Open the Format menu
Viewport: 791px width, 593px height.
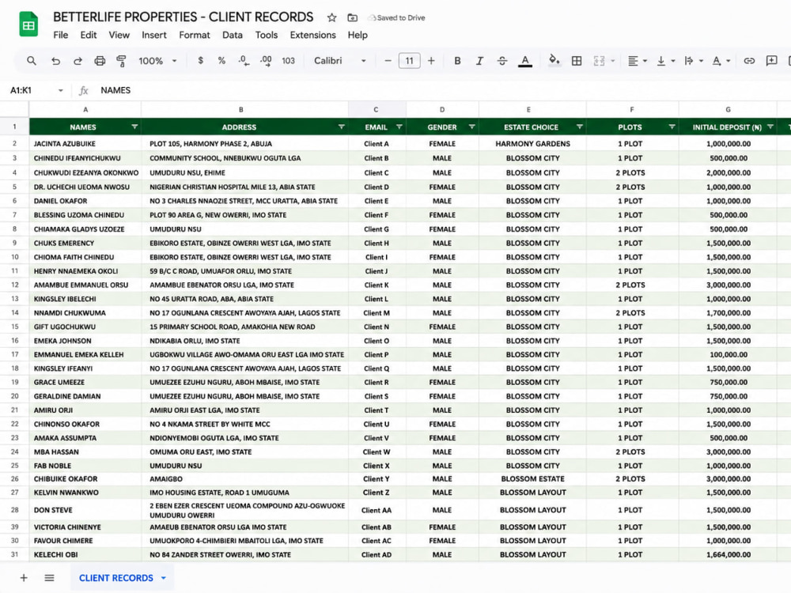click(x=195, y=35)
